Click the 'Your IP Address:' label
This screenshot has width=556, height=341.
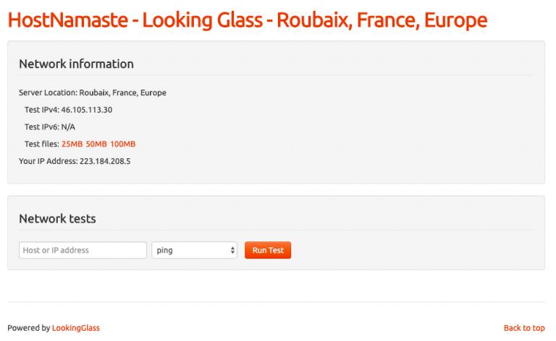[x=49, y=161]
